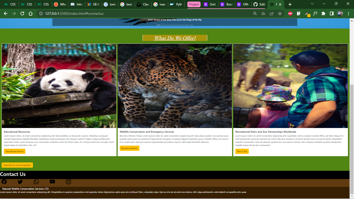
Task: Click the 'Become a Partner' button
Action: tap(130, 148)
